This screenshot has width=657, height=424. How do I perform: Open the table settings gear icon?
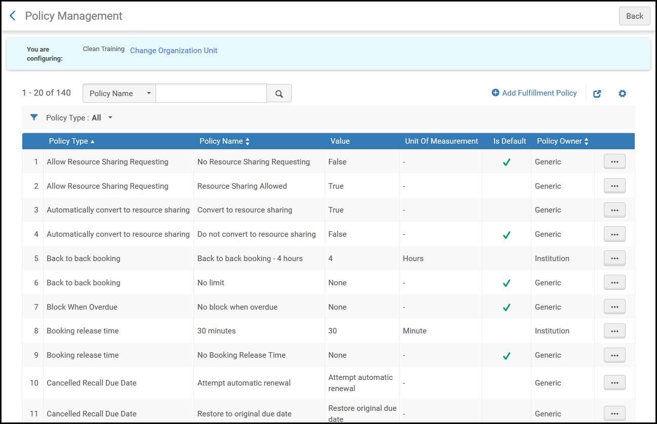623,94
